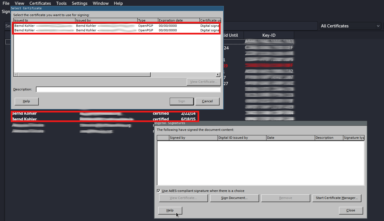The image size is (384, 221).
Task: Open the Certificates menu
Action: tap(40, 3)
